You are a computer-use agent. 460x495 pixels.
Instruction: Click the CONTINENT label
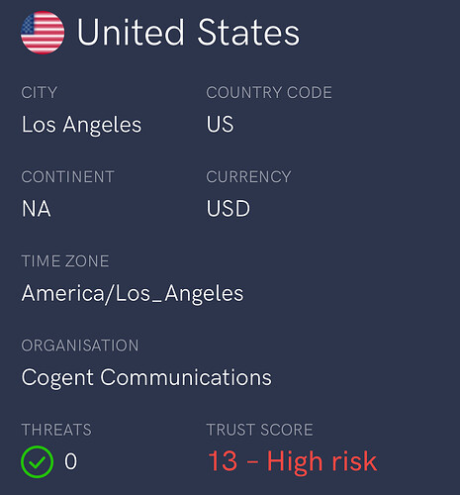pos(68,177)
